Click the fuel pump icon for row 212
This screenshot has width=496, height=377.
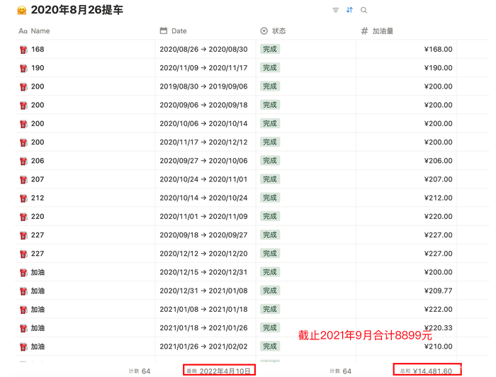click(x=23, y=198)
